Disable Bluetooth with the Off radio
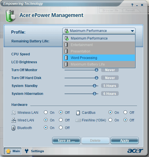Image resolution: width=149 pixels, height=157 pixels. (x=61, y=128)
